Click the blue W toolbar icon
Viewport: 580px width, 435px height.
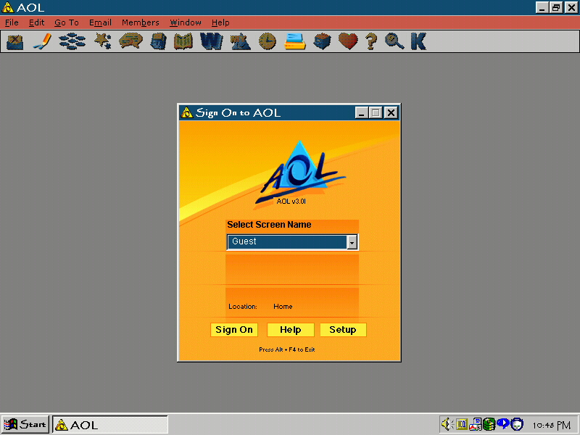[211, 42]
